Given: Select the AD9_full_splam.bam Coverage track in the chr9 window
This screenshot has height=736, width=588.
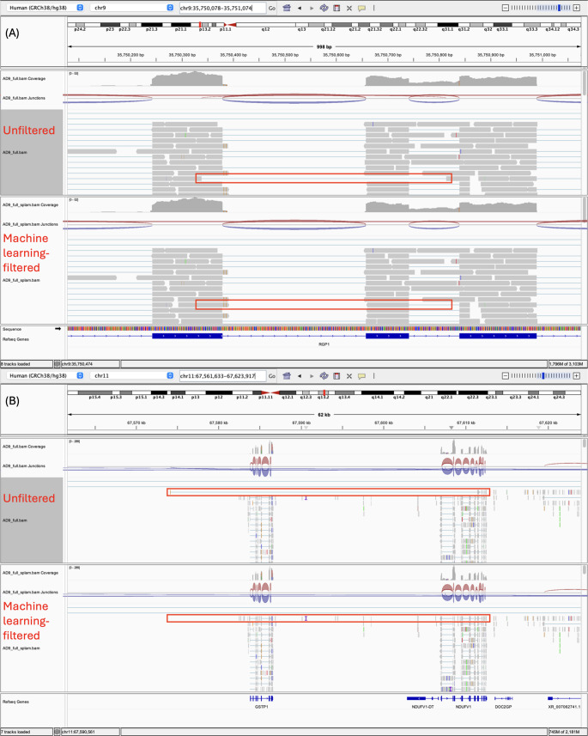Looking at the screenshot, I should point(31,205).
